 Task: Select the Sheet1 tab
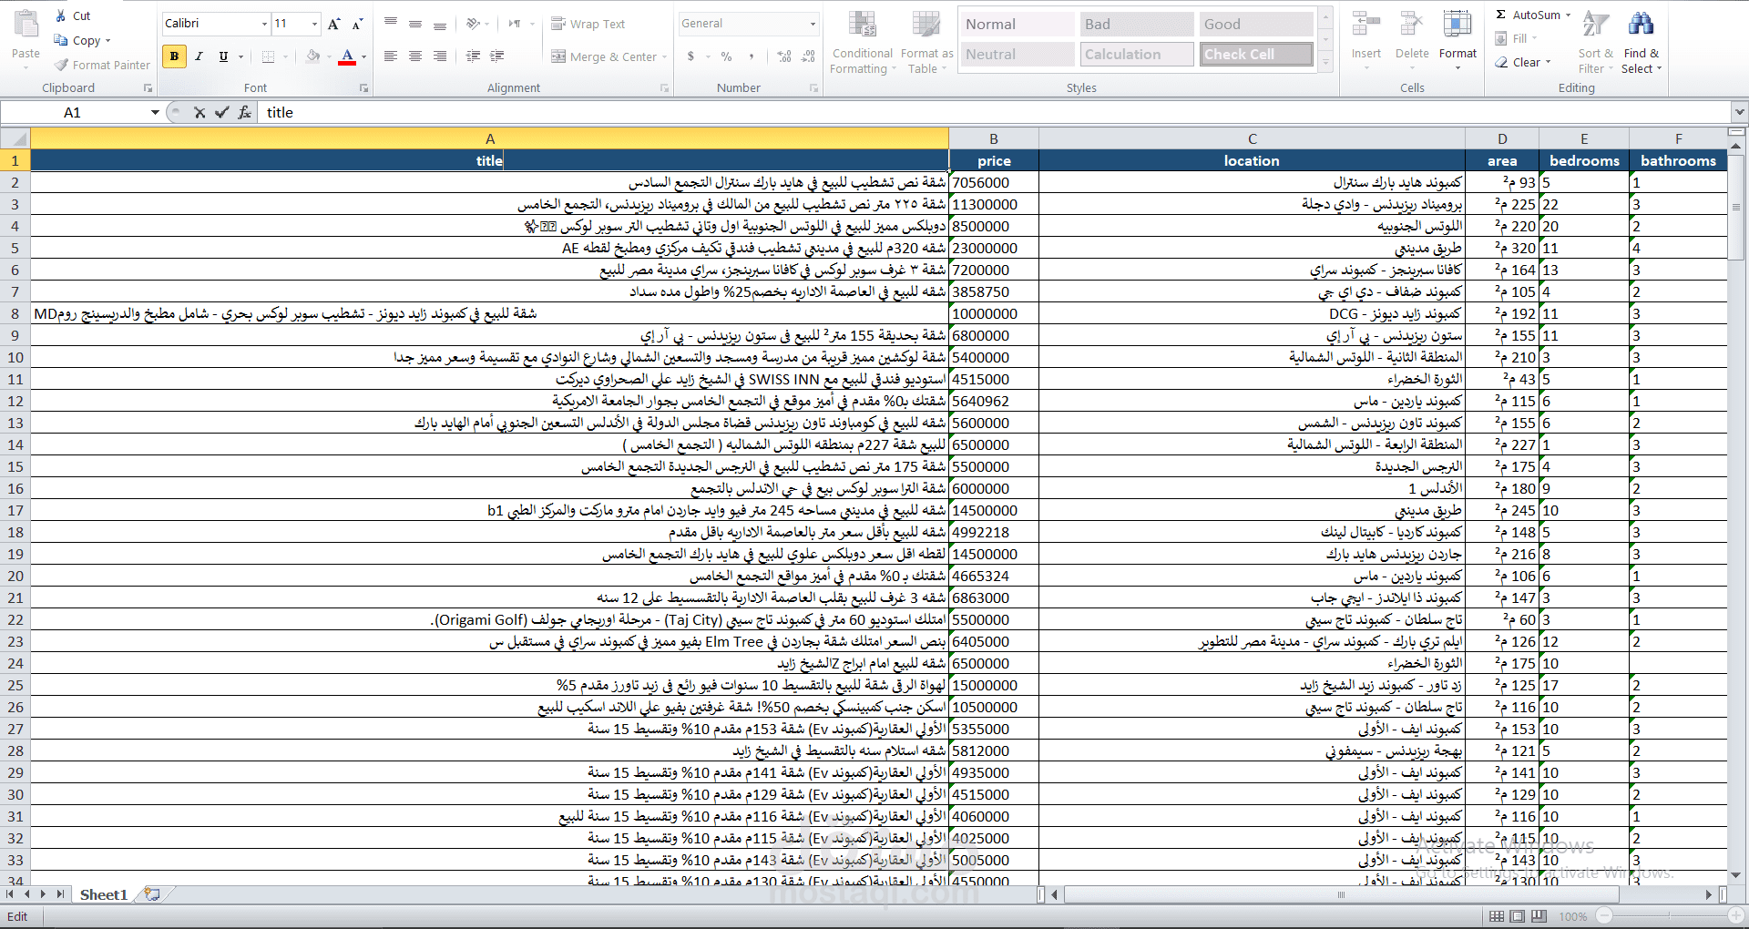[103, 894]
